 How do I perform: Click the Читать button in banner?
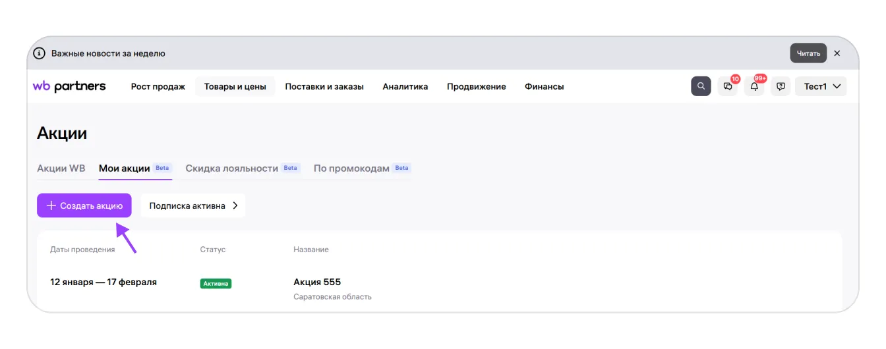click(808, 53)
